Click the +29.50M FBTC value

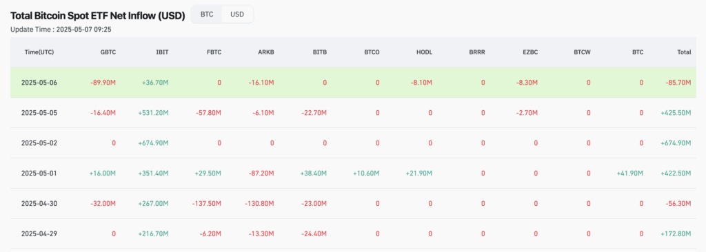(x=208, y=174)
